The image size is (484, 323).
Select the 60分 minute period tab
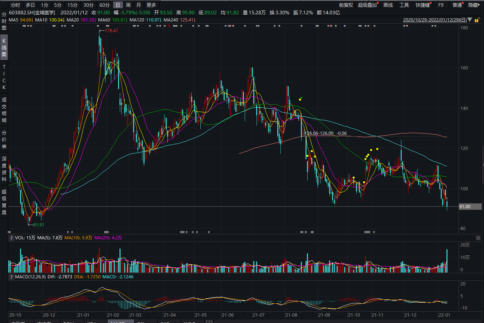(104, 5)
